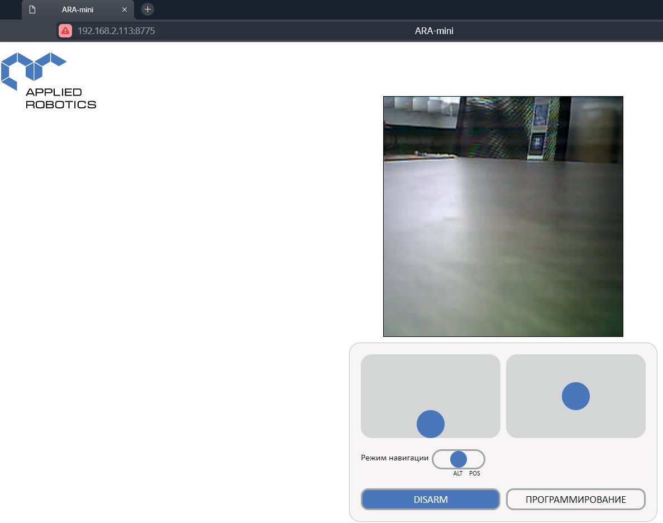The width and height of the screenshot is (663, 523).
Task: Click the Режим навигации label
Action: [394, 458]
